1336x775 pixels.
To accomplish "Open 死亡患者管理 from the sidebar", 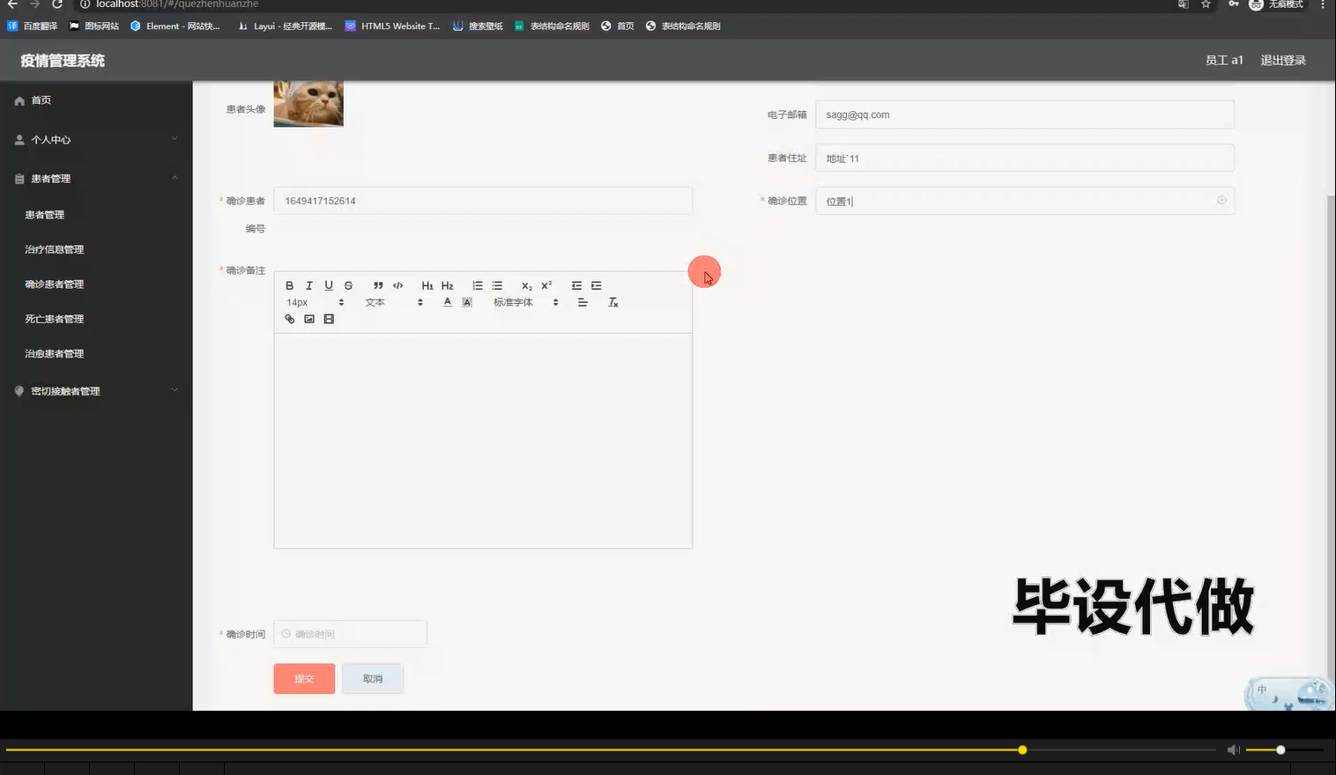I will coord(54,318).
